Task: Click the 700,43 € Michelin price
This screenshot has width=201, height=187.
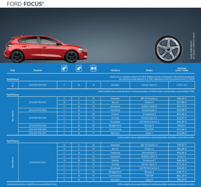Action: coord(181,180)
